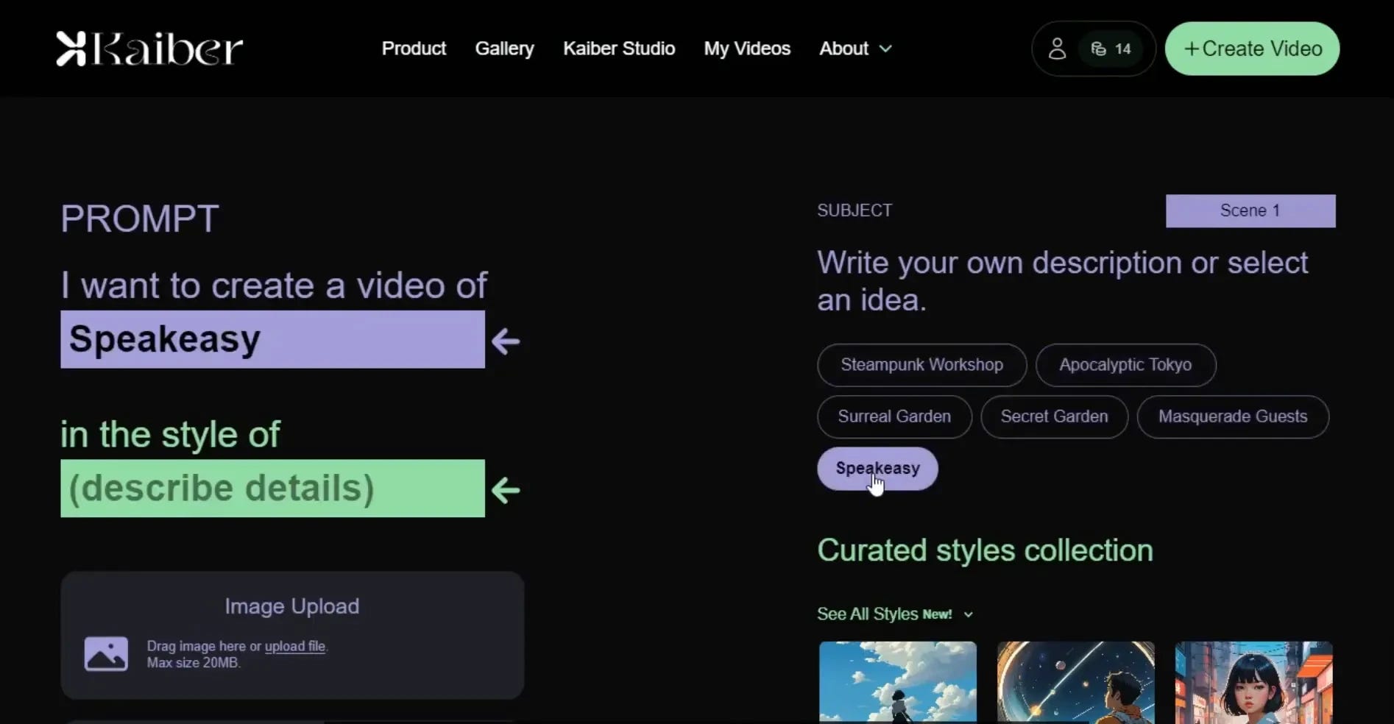Click the image thumbnail icon in the upload box
The image size is (1394, 724).
point(105,653)
